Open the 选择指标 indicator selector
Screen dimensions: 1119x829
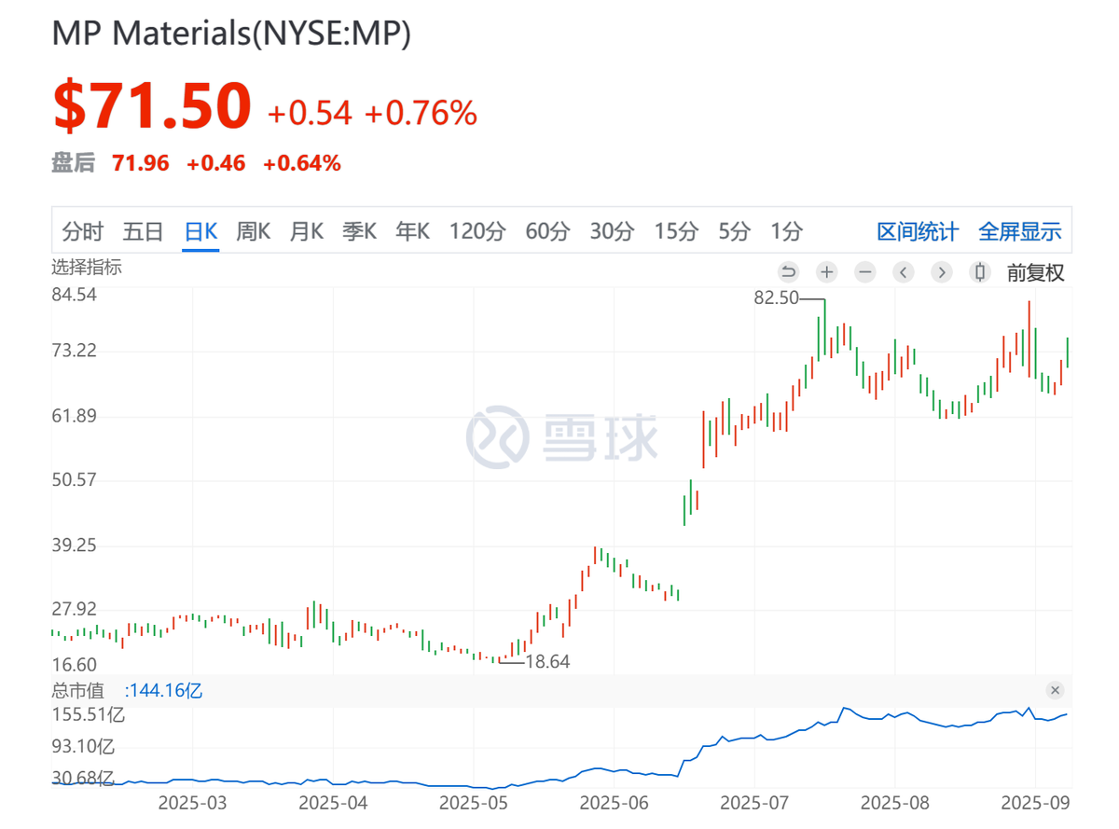pyautogui.click(x=86, y=268)
